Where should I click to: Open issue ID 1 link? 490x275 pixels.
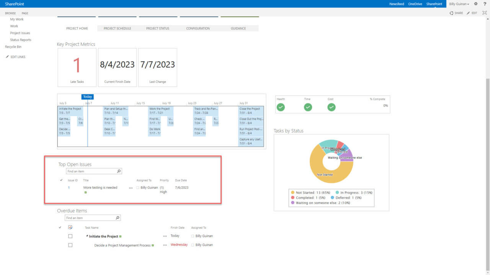point(69,188)
